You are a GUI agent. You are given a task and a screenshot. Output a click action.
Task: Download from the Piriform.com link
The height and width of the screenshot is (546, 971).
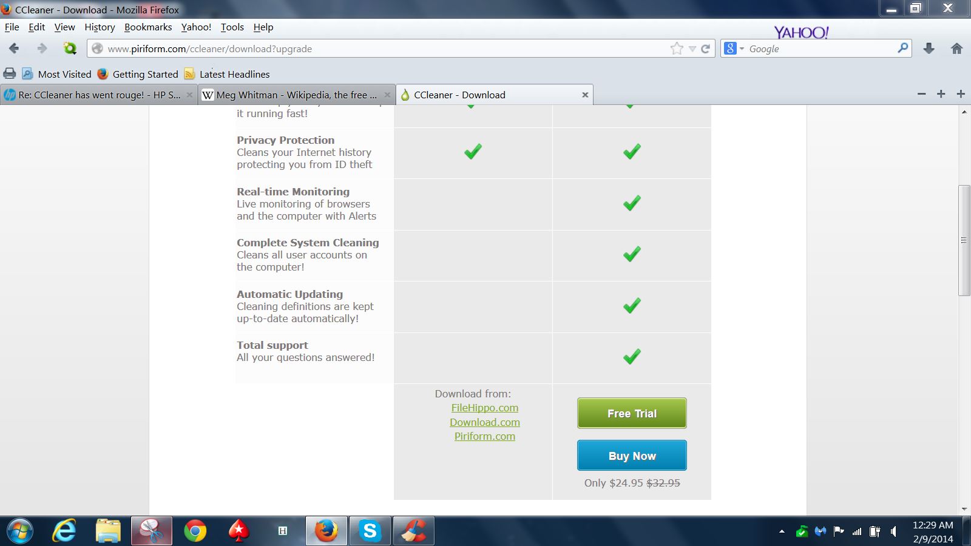point(484,436)
